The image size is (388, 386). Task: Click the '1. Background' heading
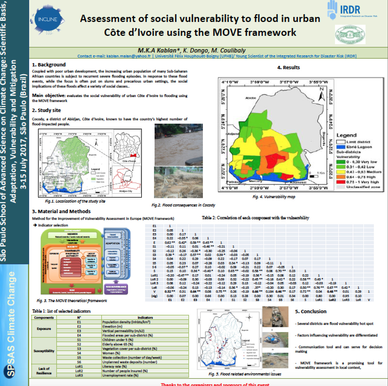tap(49, 65)
